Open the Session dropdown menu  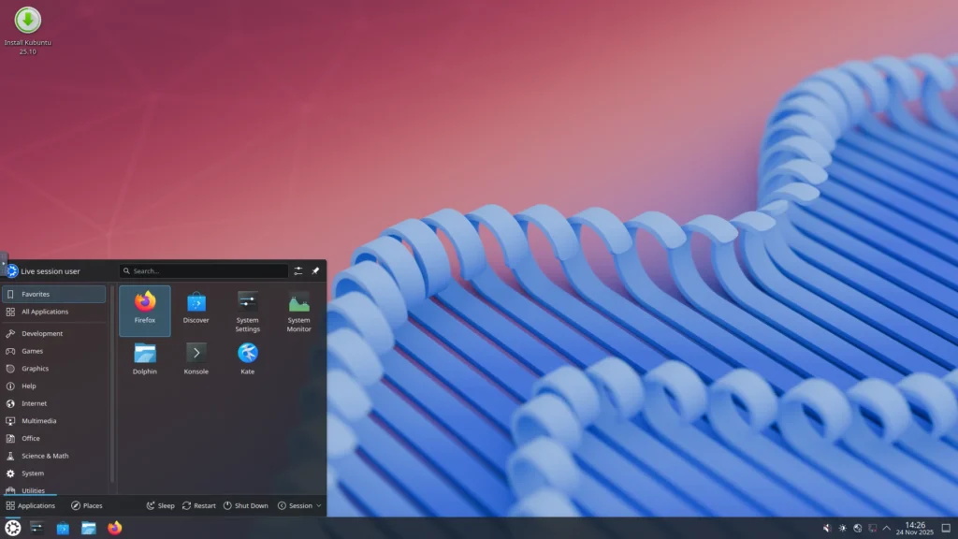click(298, 505)
